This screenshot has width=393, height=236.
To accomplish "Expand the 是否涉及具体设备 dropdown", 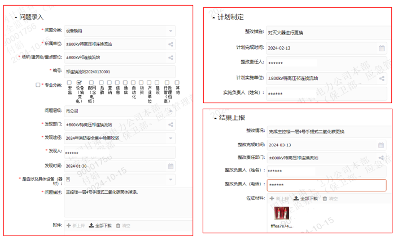I will 171,180.
